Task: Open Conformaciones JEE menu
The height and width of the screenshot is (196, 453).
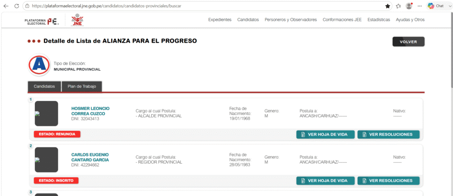Action: (342, 19)
